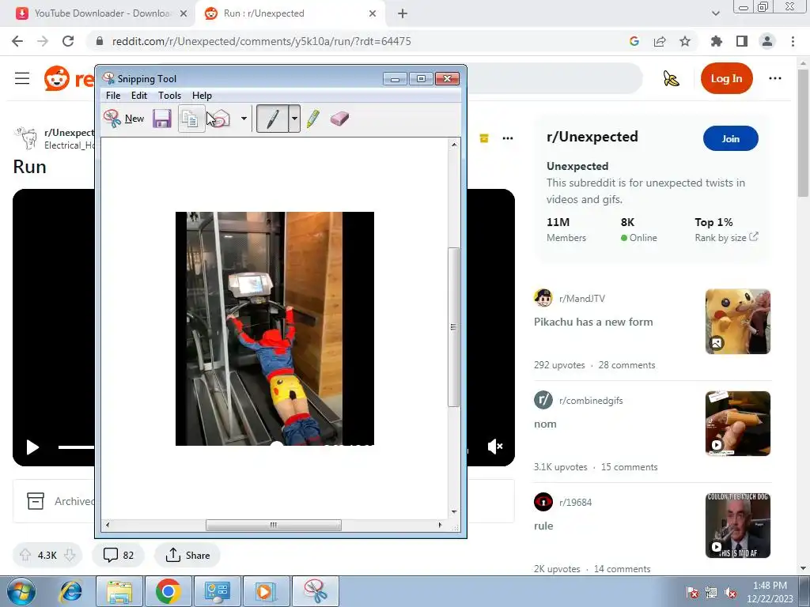Open the Rank by size link
Viewport: 810px width, 607px height.
[x=726, y=237]
